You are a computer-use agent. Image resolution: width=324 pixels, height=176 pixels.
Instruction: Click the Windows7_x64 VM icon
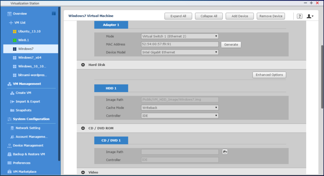[x=15, y=58]
